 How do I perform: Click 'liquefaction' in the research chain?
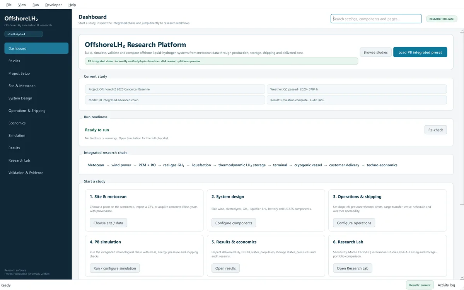pyautogui.click(x=201, y=165)
